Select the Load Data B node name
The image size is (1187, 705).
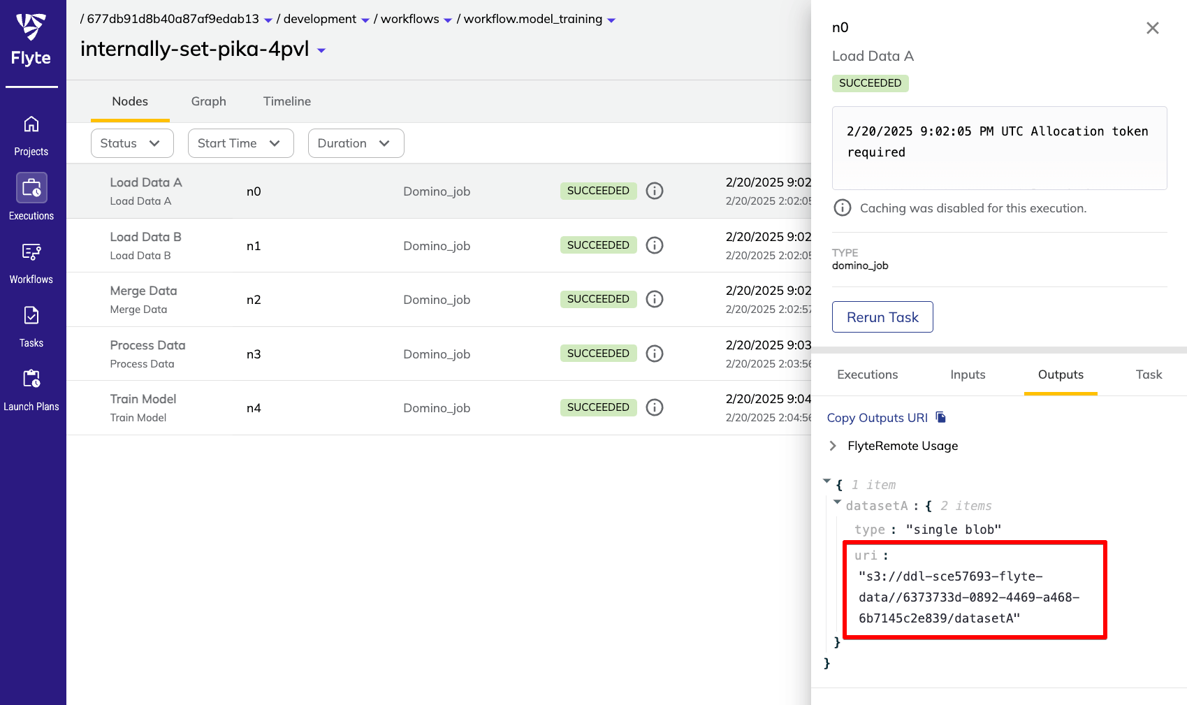click(x=145, y=237)
